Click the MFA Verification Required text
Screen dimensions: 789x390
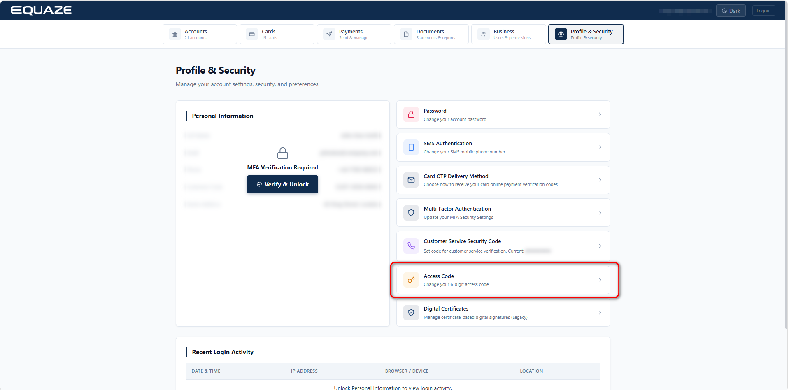tap(282, 167)
